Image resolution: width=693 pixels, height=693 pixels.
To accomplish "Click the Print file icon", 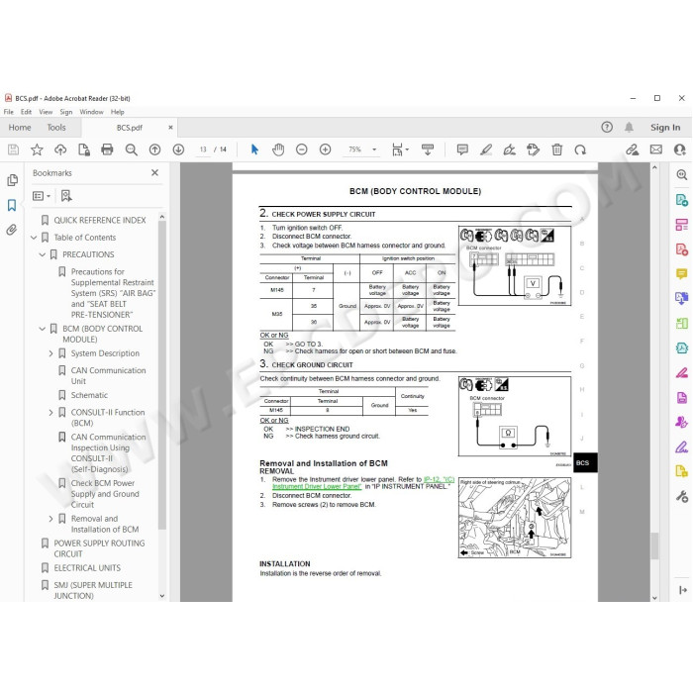I will [107, 149].
